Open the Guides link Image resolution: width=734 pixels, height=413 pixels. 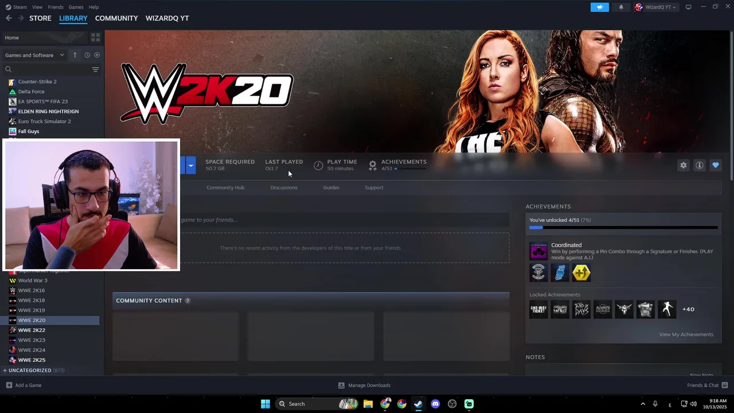(331, 188)
